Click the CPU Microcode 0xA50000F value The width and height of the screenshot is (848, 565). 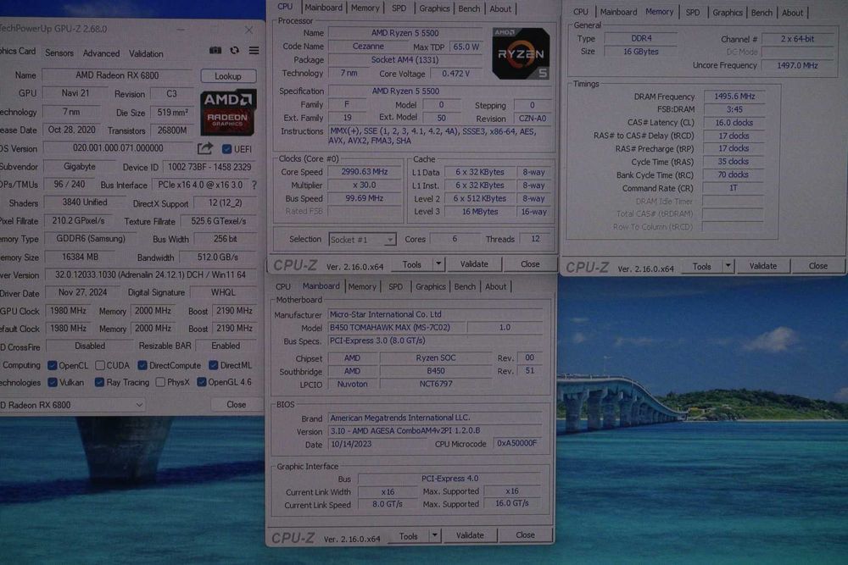point(516,443)
